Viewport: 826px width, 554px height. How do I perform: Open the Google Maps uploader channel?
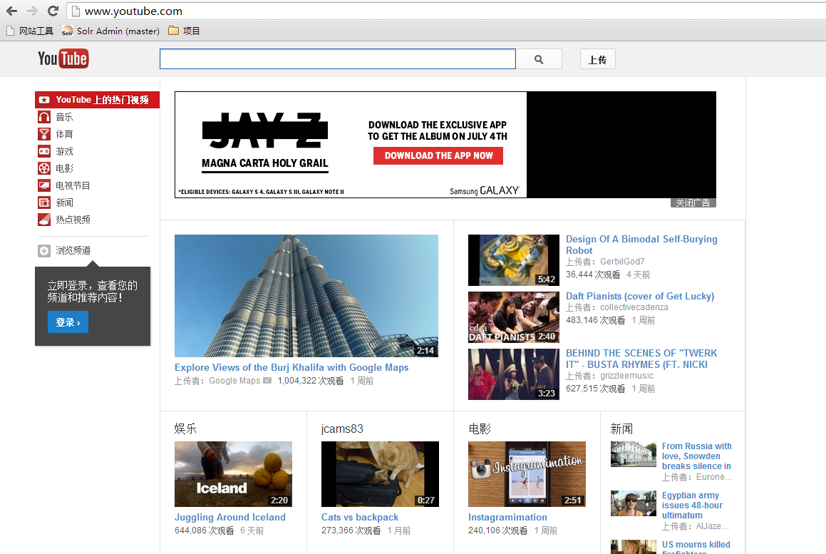pos(234,381)
